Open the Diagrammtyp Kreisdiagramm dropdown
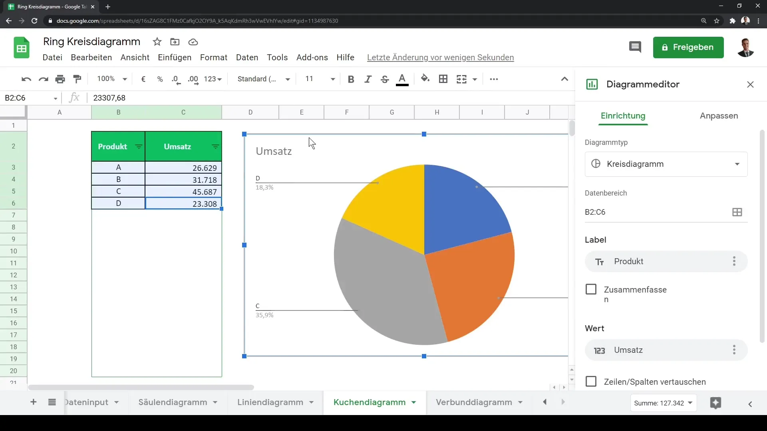 (666, 164)
